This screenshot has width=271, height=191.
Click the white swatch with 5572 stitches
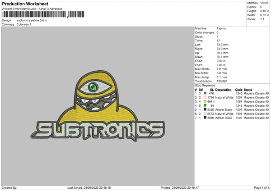(205, 114)
